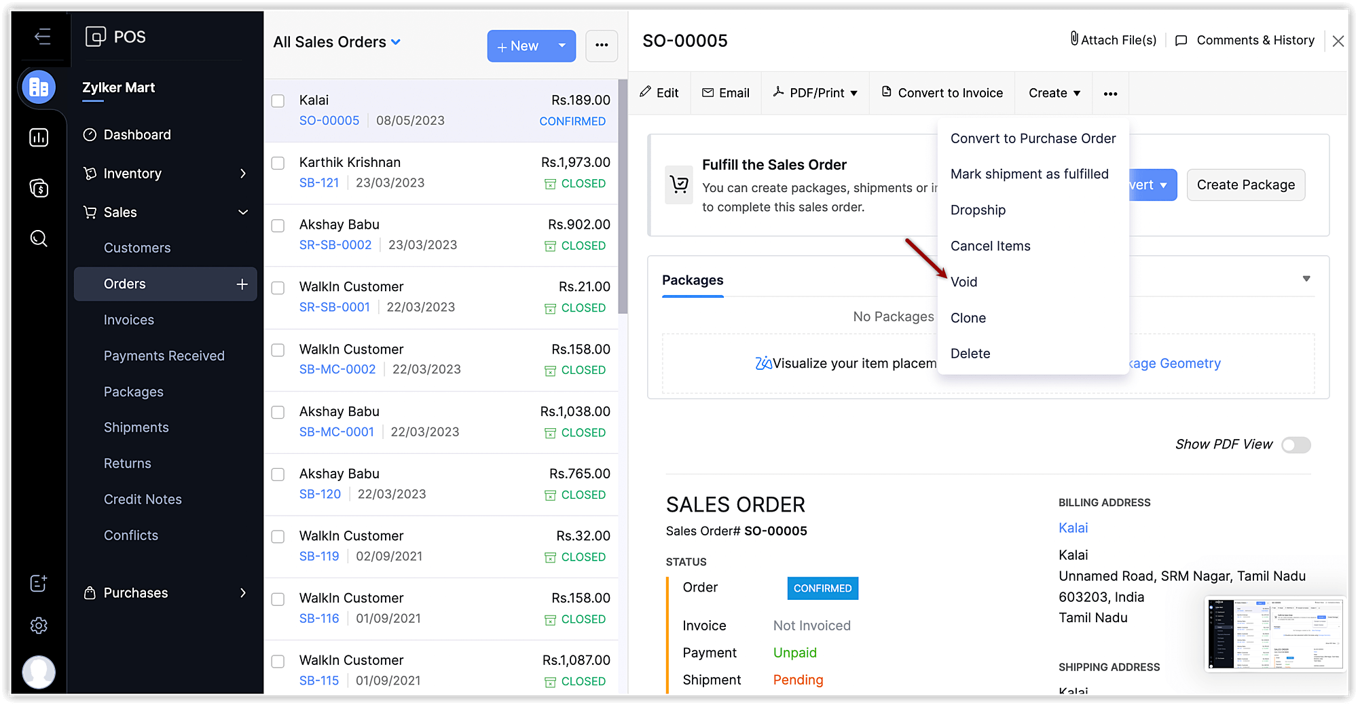Open the search magnifier icon in left rail
The width and height of the screenshot is (1358, 705).
coord(39,239)
